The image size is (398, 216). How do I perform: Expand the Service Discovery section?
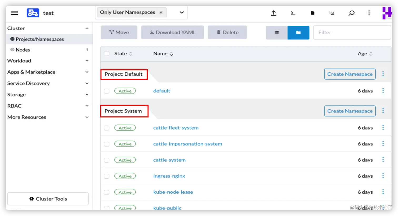(87, 83)
